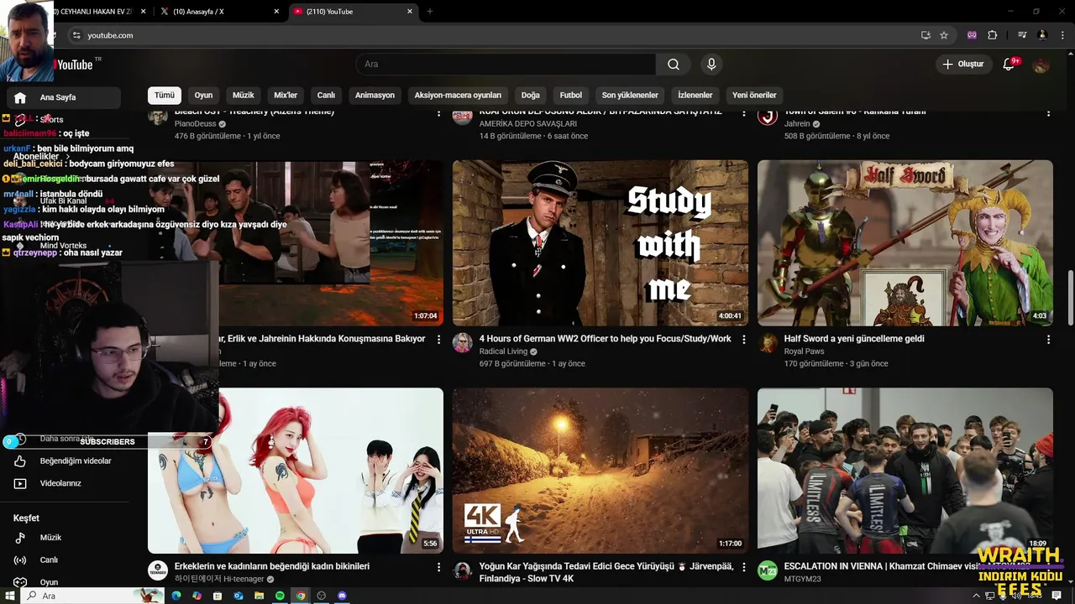Play the Study with me thumbnail

click(x=600, y=243)
